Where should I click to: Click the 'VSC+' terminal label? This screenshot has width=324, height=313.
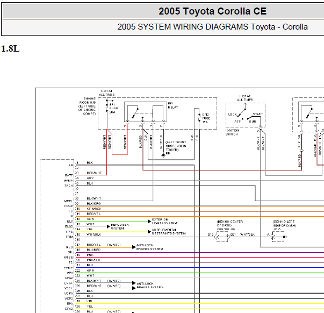click(68, 288)
